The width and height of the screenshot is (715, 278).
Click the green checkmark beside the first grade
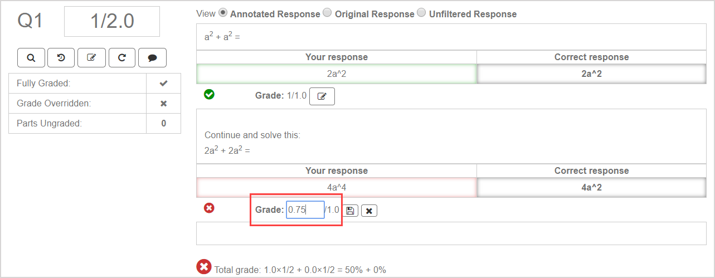coord(209,95)
